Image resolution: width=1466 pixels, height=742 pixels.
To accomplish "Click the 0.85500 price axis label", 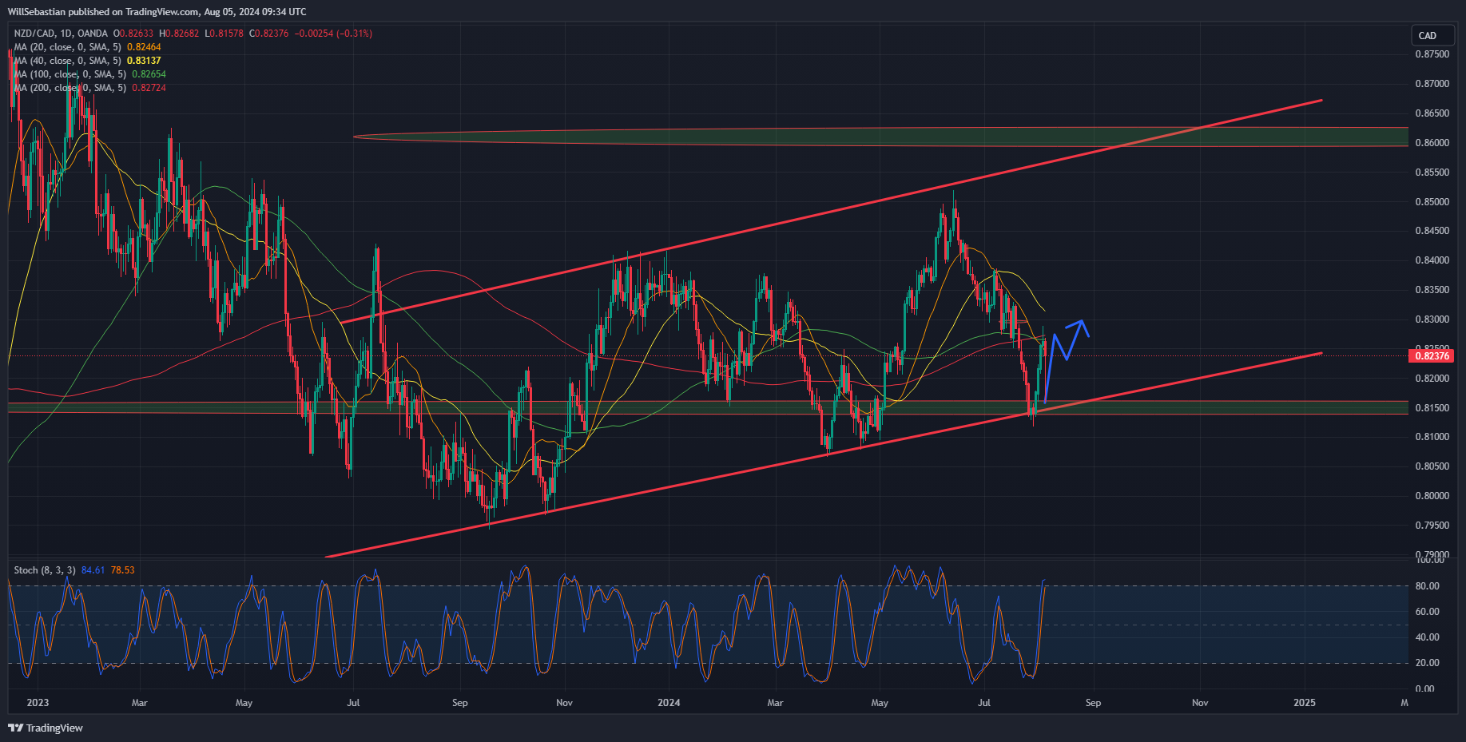I will (x=1432, y=173).
